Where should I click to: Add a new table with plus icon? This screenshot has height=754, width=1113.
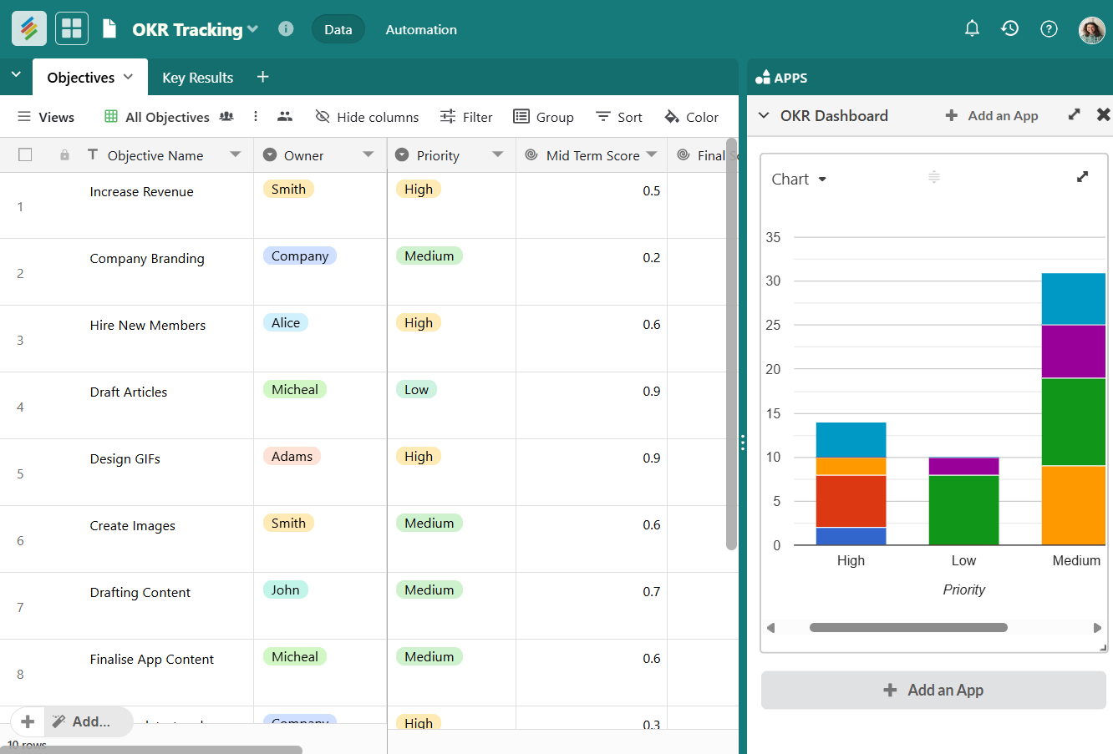[x=262, y=77]
